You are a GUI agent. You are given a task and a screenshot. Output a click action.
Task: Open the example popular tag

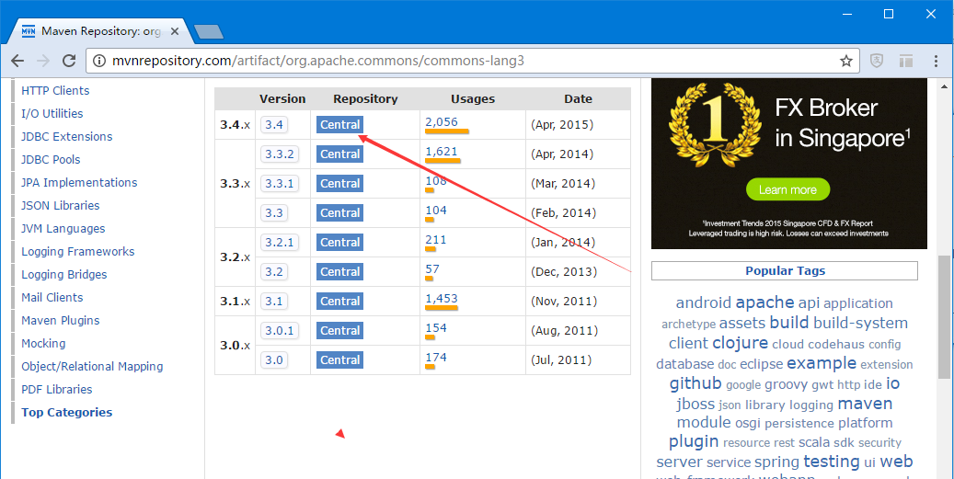(822, 363)
